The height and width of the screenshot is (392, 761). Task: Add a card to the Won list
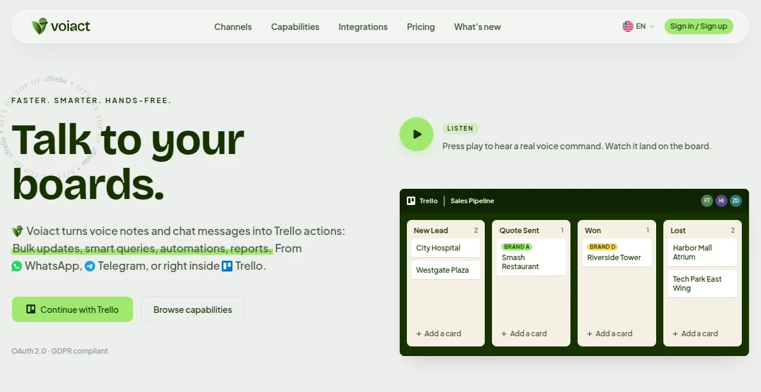tap(609, 334)
